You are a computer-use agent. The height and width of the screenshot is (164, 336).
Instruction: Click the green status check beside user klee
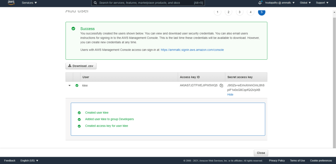click(77, 85)
